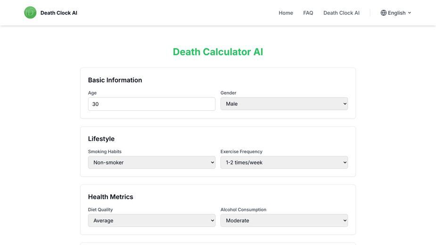
Task: Click the Age field label
Action: [92, 93]
